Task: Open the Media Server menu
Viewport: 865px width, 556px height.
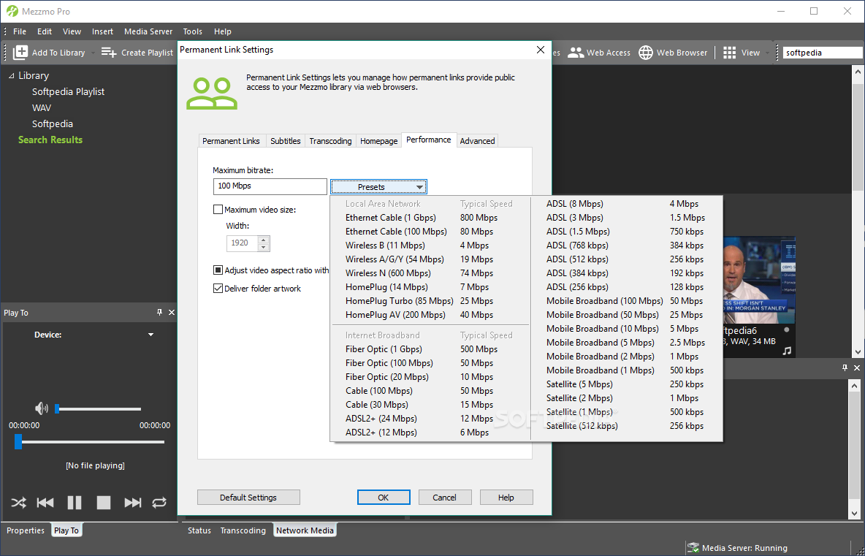Action: point(148,31)
